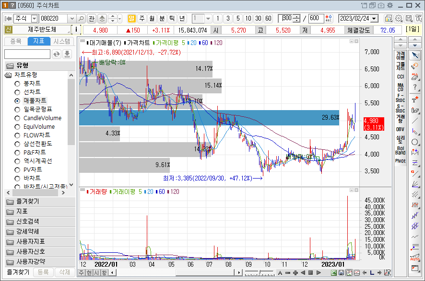Switch to the 종목 tab
425x281 pixels.
[x=16, y=41]
